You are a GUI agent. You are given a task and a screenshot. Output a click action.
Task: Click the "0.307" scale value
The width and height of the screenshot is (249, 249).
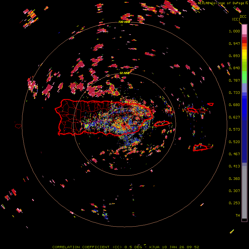(x=234, y=191)
